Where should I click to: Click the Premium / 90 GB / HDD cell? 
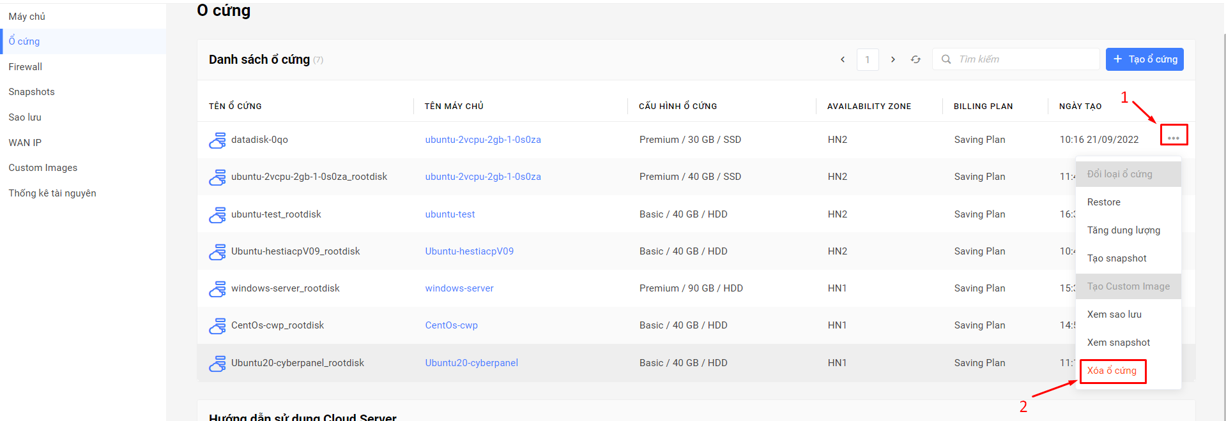[x=691, y=288]
